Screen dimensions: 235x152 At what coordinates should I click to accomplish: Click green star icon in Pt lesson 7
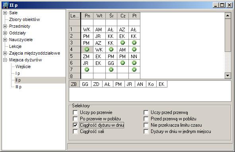(134, 70)
